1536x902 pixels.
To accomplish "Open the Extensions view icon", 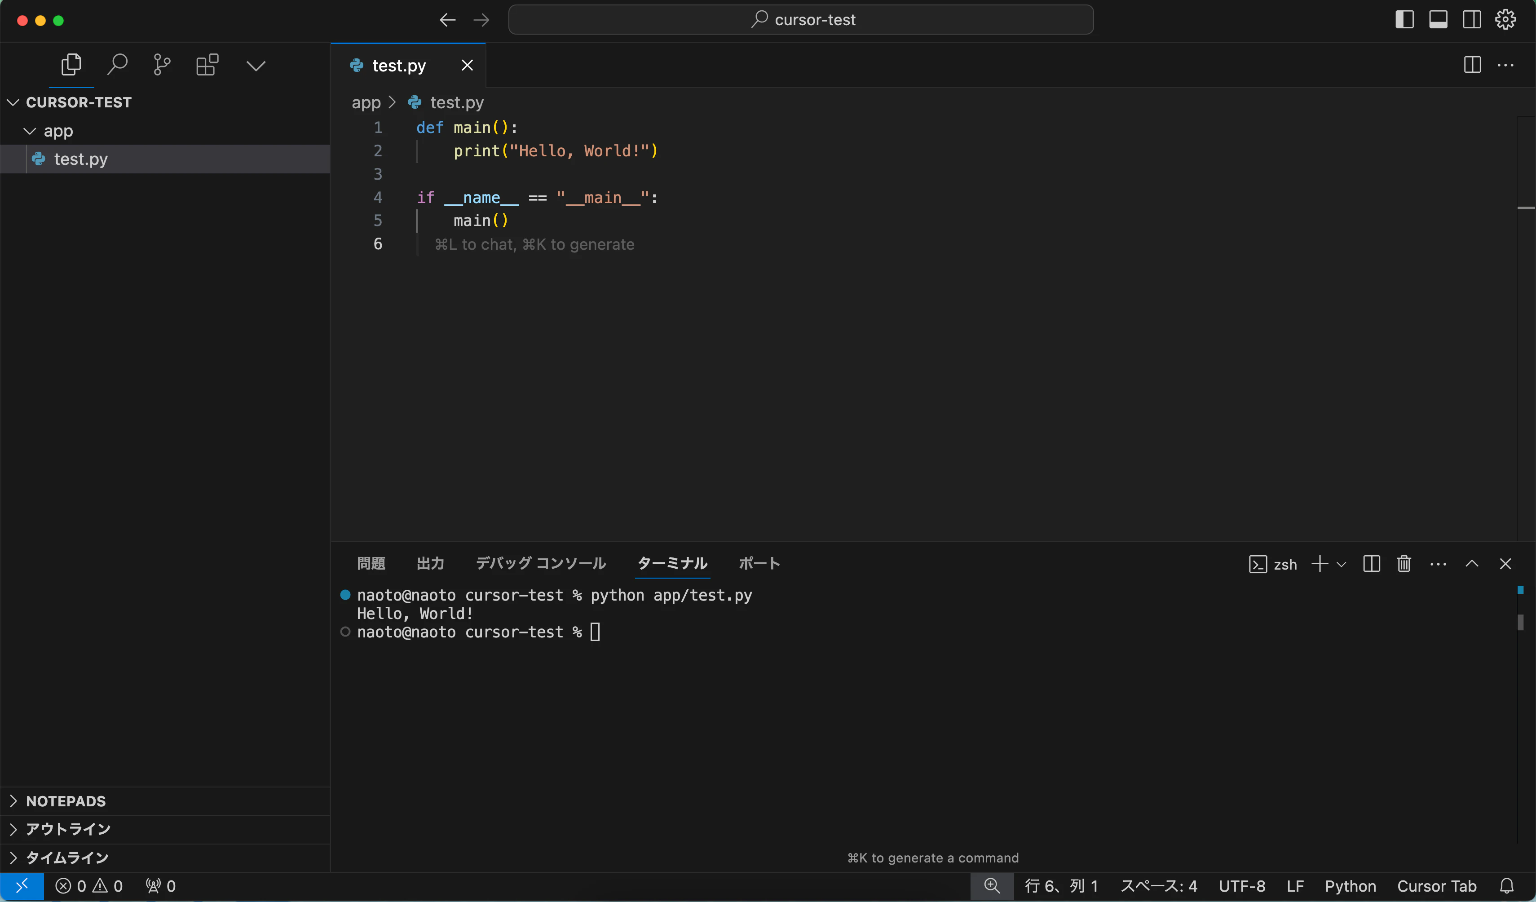I will coord(207,65).
